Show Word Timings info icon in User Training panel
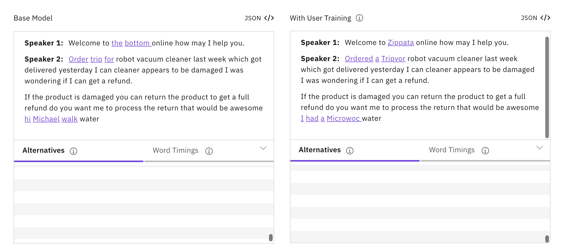563x252 pixels. [485, 150]
